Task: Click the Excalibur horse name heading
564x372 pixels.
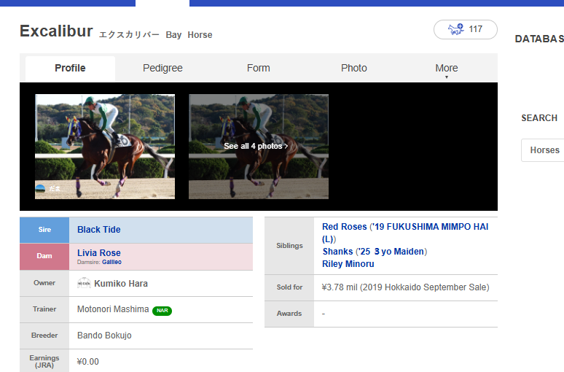Action: point(56,31)
